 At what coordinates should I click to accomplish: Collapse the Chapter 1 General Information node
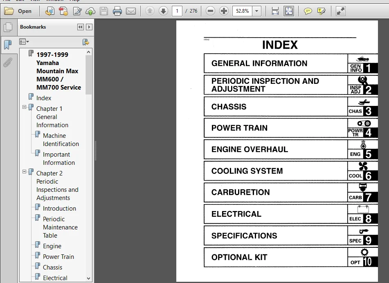pos(24,107)
